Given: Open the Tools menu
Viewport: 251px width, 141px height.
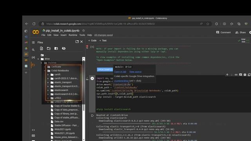Looking at the screenshot, I should pos(82,35).
